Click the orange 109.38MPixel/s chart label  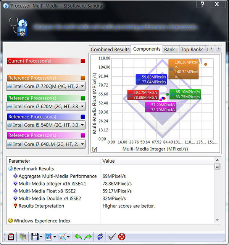(184, 69)
